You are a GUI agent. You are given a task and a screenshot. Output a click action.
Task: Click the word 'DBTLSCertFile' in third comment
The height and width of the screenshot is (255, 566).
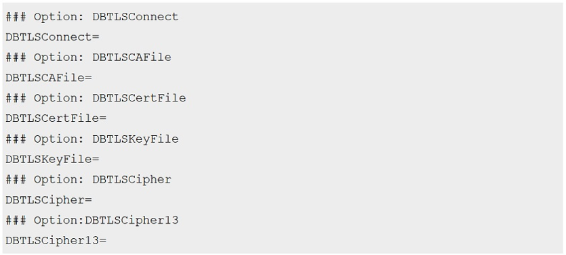(139, 98)
